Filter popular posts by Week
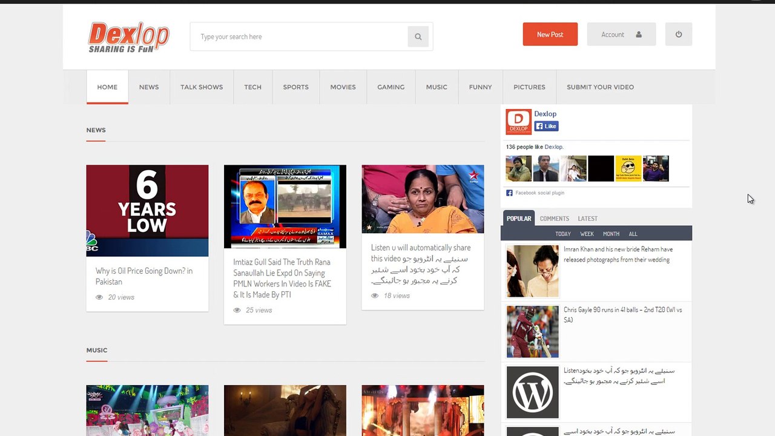775x436 pixels. point(587,234)
